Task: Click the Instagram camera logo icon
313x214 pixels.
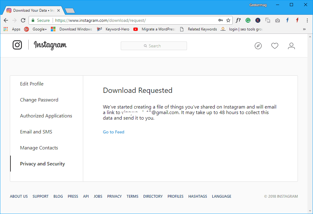Action: coord(17,45)
